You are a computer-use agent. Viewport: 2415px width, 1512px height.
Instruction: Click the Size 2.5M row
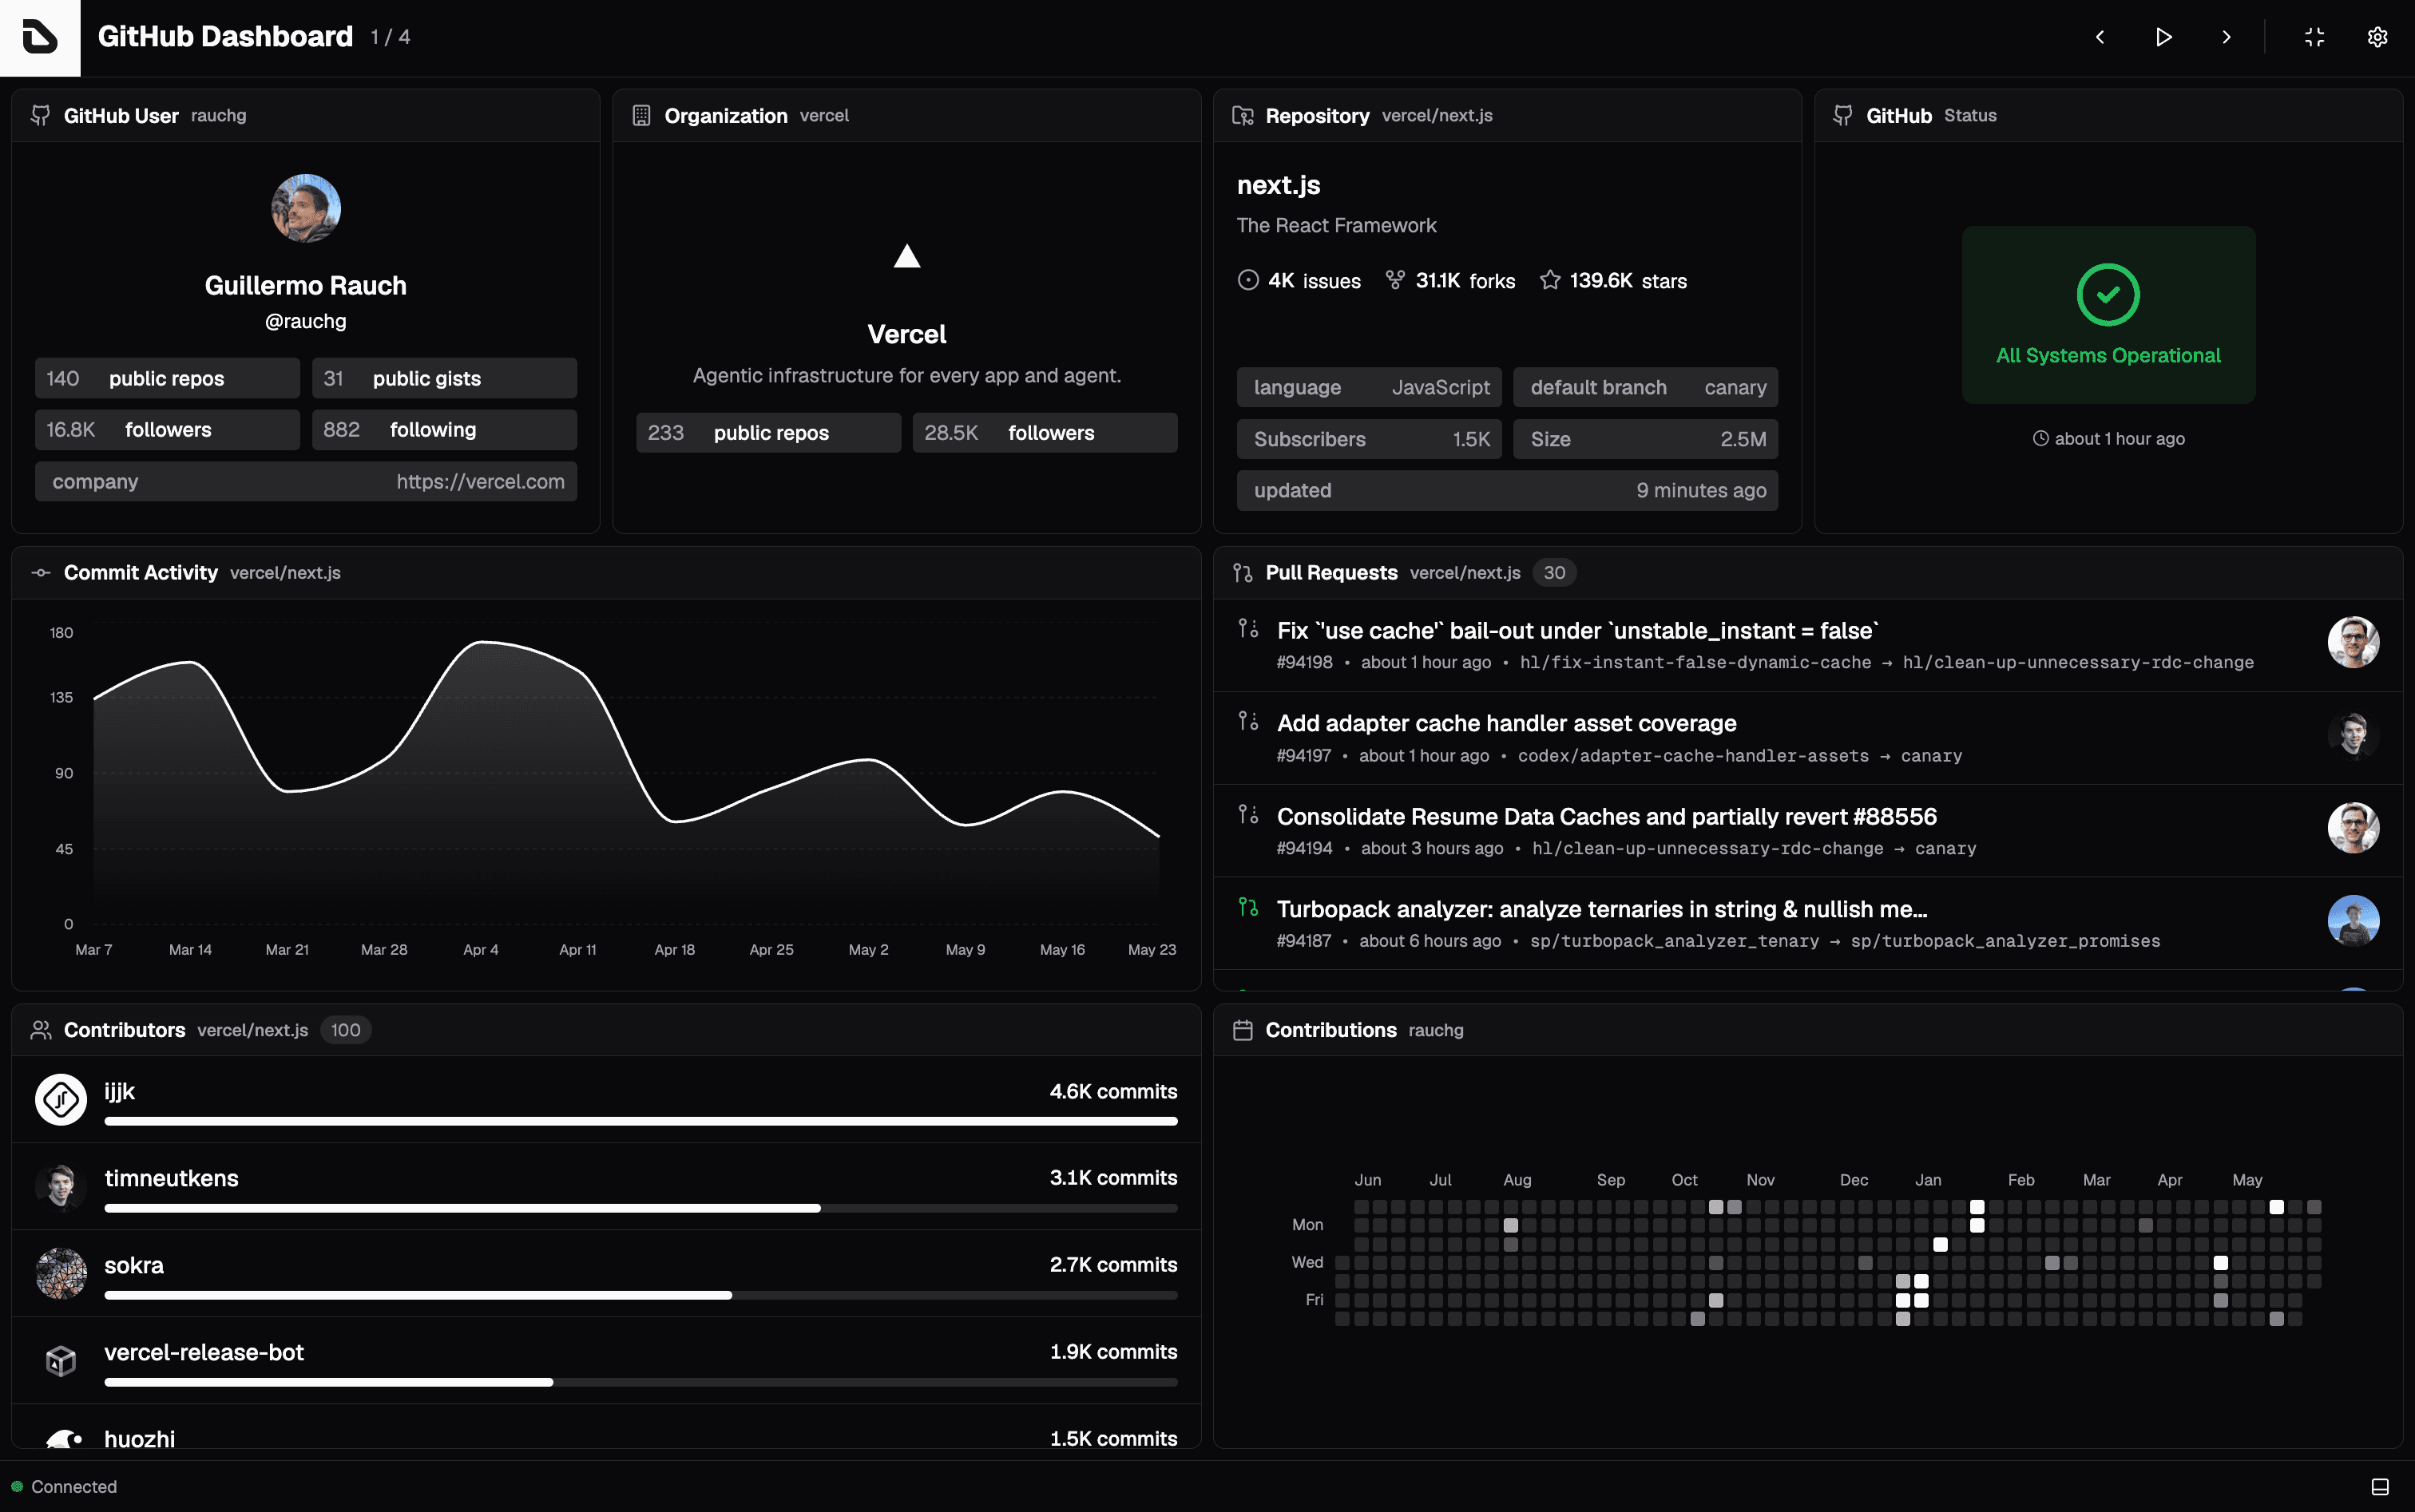(x=1646, y=438)
